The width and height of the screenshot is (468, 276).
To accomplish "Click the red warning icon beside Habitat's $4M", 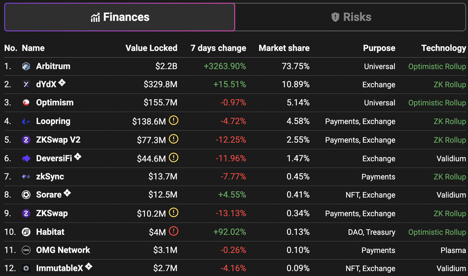I will [173, 231].
